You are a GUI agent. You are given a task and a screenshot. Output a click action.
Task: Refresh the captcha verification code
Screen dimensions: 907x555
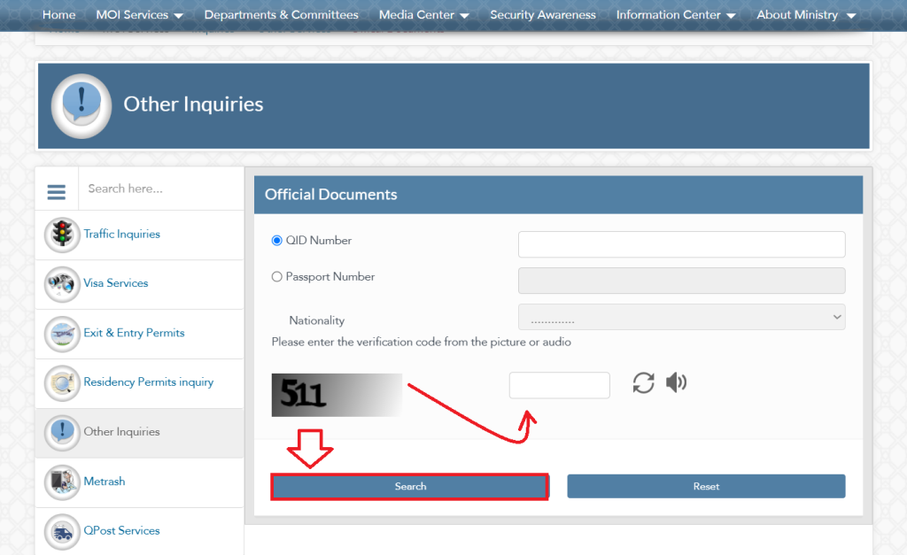pyautogui.click(x=644, y=383)
